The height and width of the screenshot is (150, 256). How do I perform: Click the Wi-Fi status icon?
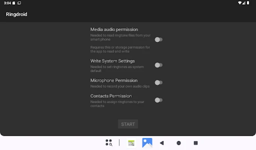pyautogui.click(x=240, y=3)
